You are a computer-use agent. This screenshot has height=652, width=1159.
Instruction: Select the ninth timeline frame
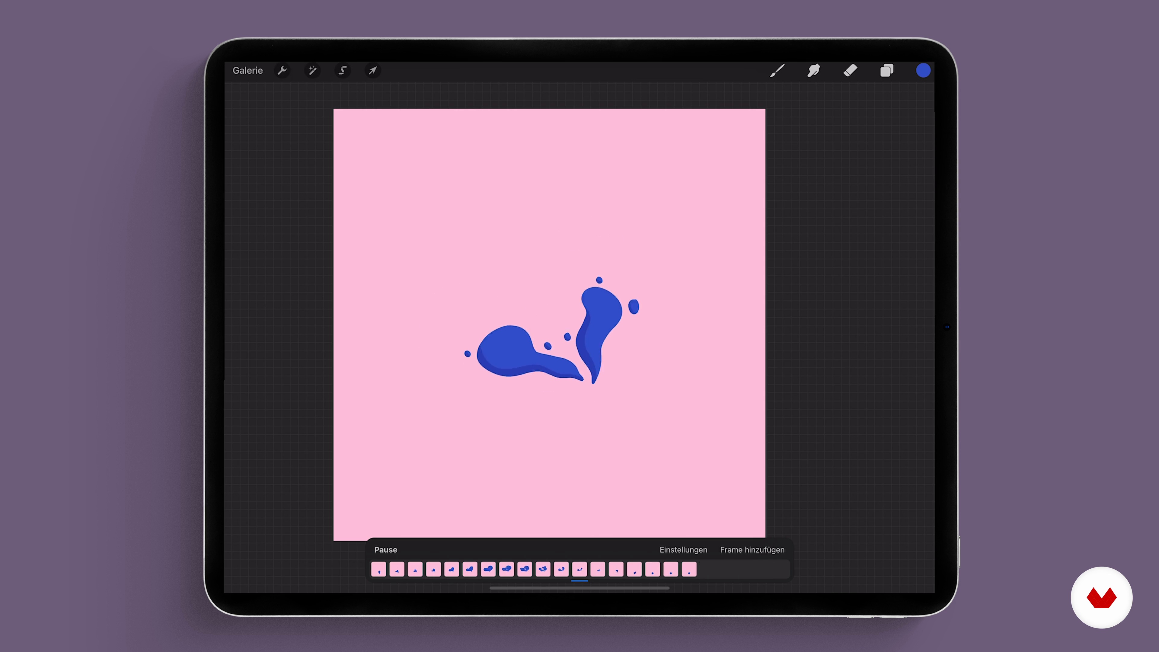pos(525,569)
